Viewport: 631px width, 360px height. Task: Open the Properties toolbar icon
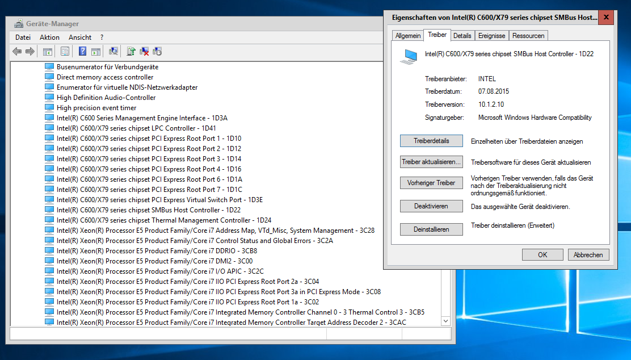65,52
